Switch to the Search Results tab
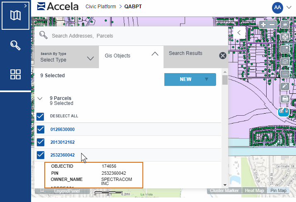The height and width of the screenshot is (202, 296). click(185, 53)
